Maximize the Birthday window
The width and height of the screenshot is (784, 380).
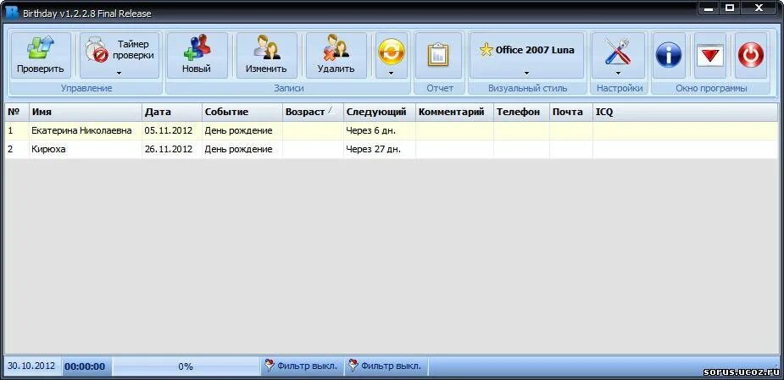point(730,8)
